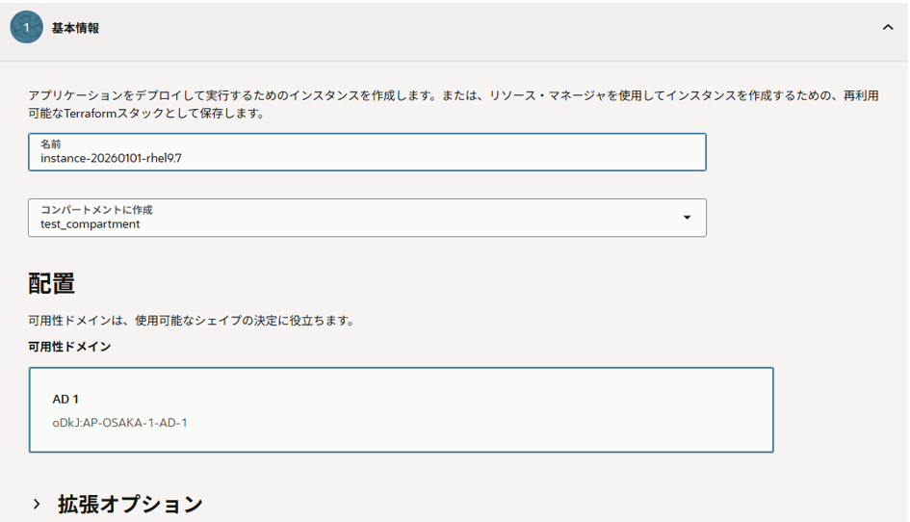Click the 名前 field label

(51, 144)
